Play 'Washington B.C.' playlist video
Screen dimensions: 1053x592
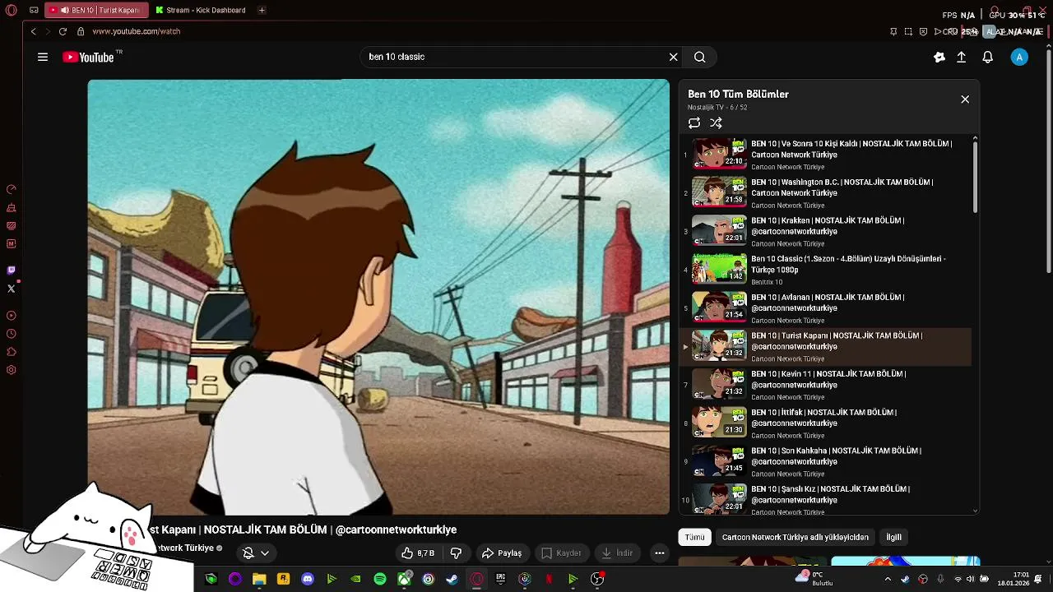pyautogui.click(x=825, y=192)
